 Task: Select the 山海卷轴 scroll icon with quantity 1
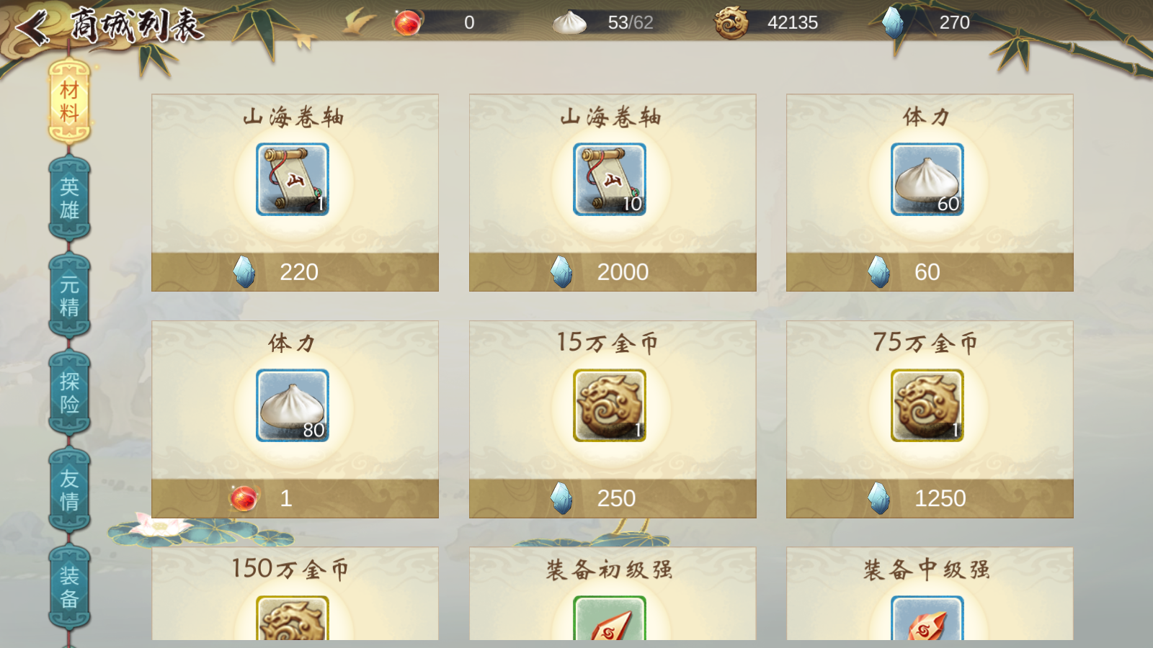click(293, 179)
